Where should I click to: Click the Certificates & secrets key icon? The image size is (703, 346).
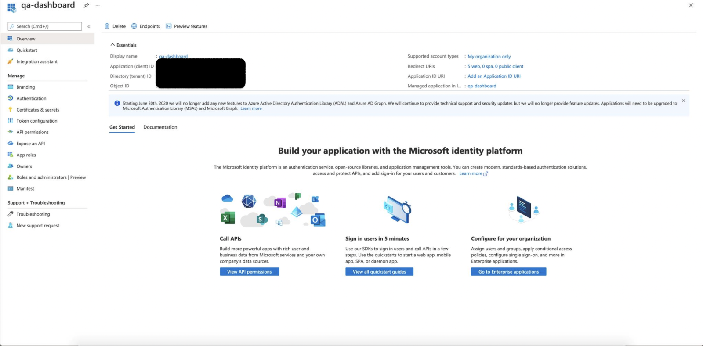click(x=10, y=110)
